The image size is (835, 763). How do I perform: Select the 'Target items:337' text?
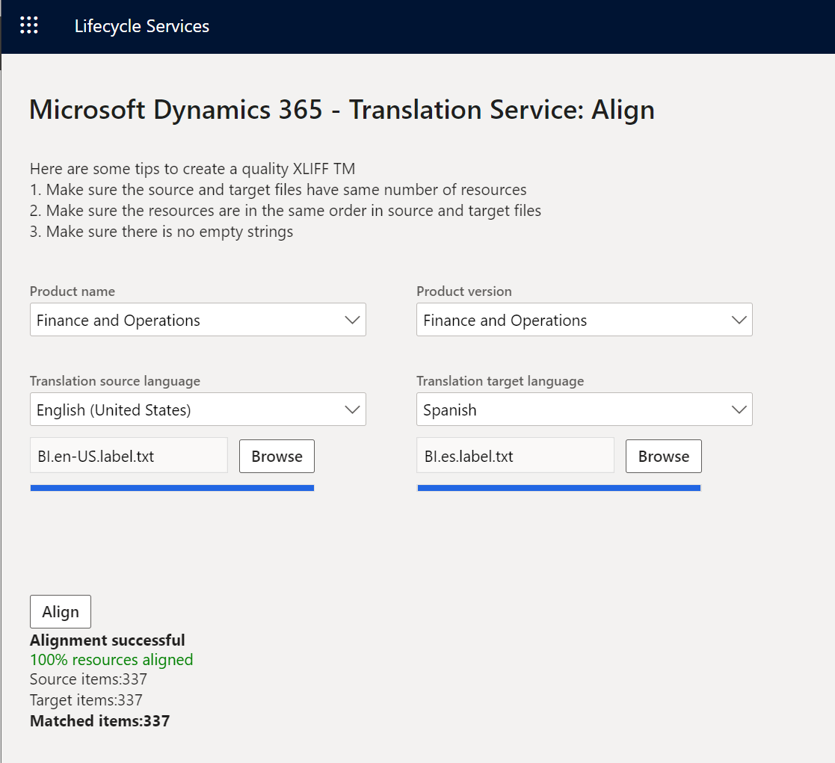86,699
